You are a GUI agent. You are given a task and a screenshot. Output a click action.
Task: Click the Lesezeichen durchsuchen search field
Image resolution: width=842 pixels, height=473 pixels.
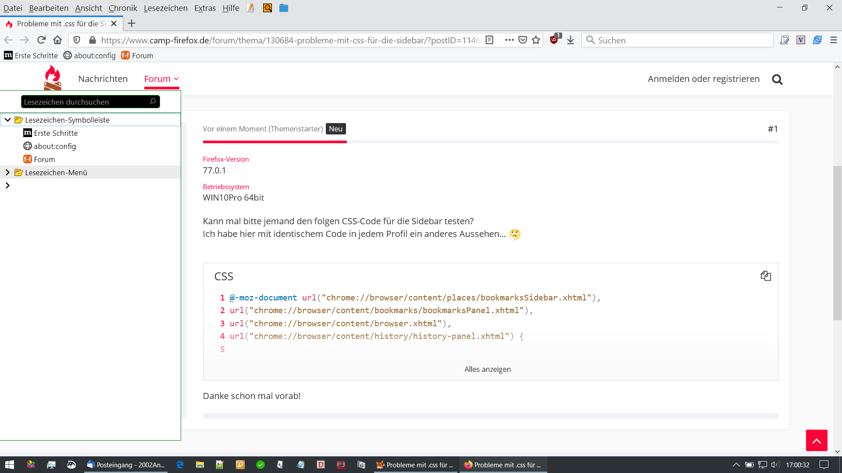[x=86, y=102]
